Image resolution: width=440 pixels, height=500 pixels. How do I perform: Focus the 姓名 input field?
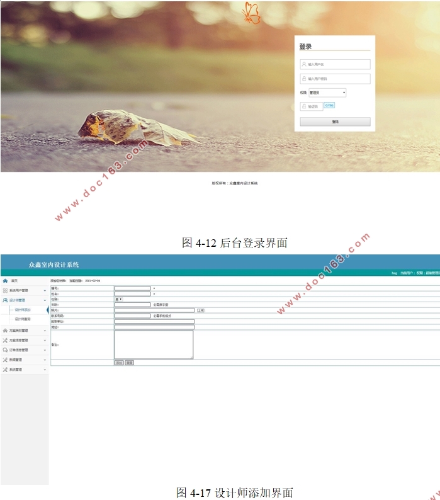[133, 293]
